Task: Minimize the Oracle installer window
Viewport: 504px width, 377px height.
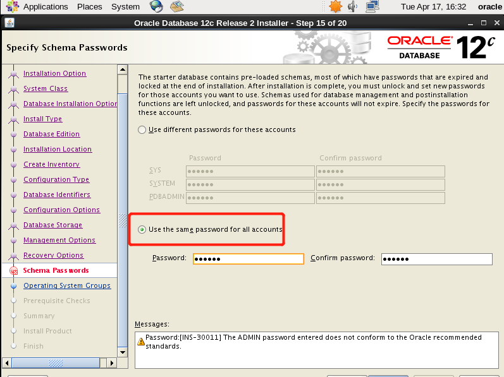Action: (470, 23)
